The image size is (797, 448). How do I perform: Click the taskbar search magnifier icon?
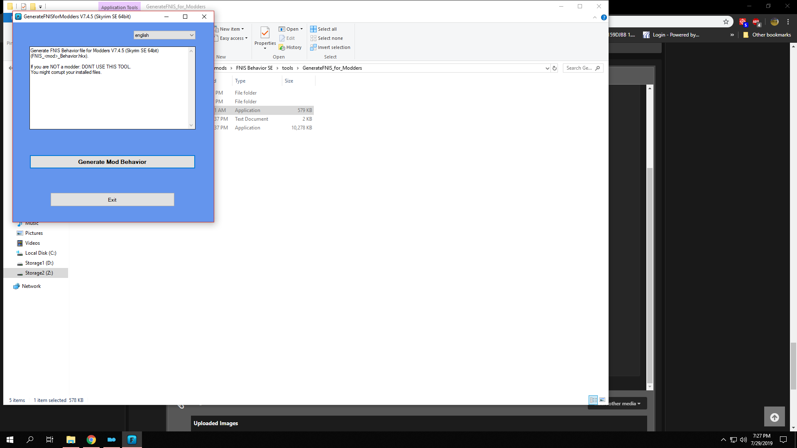click(30, 440)
